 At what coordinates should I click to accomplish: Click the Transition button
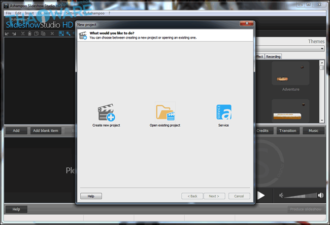click(288, 131)
